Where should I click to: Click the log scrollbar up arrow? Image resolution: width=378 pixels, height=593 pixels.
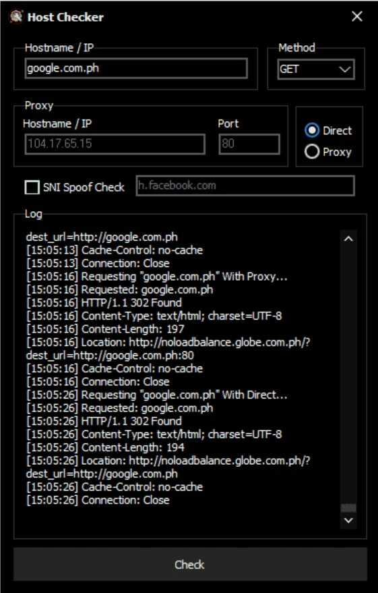point(348,239)
